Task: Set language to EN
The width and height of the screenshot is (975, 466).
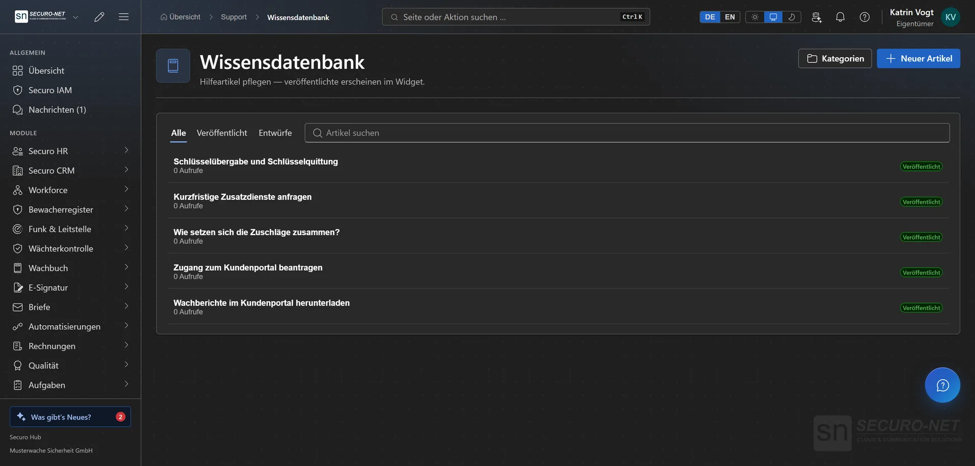Action: point(730,17)
